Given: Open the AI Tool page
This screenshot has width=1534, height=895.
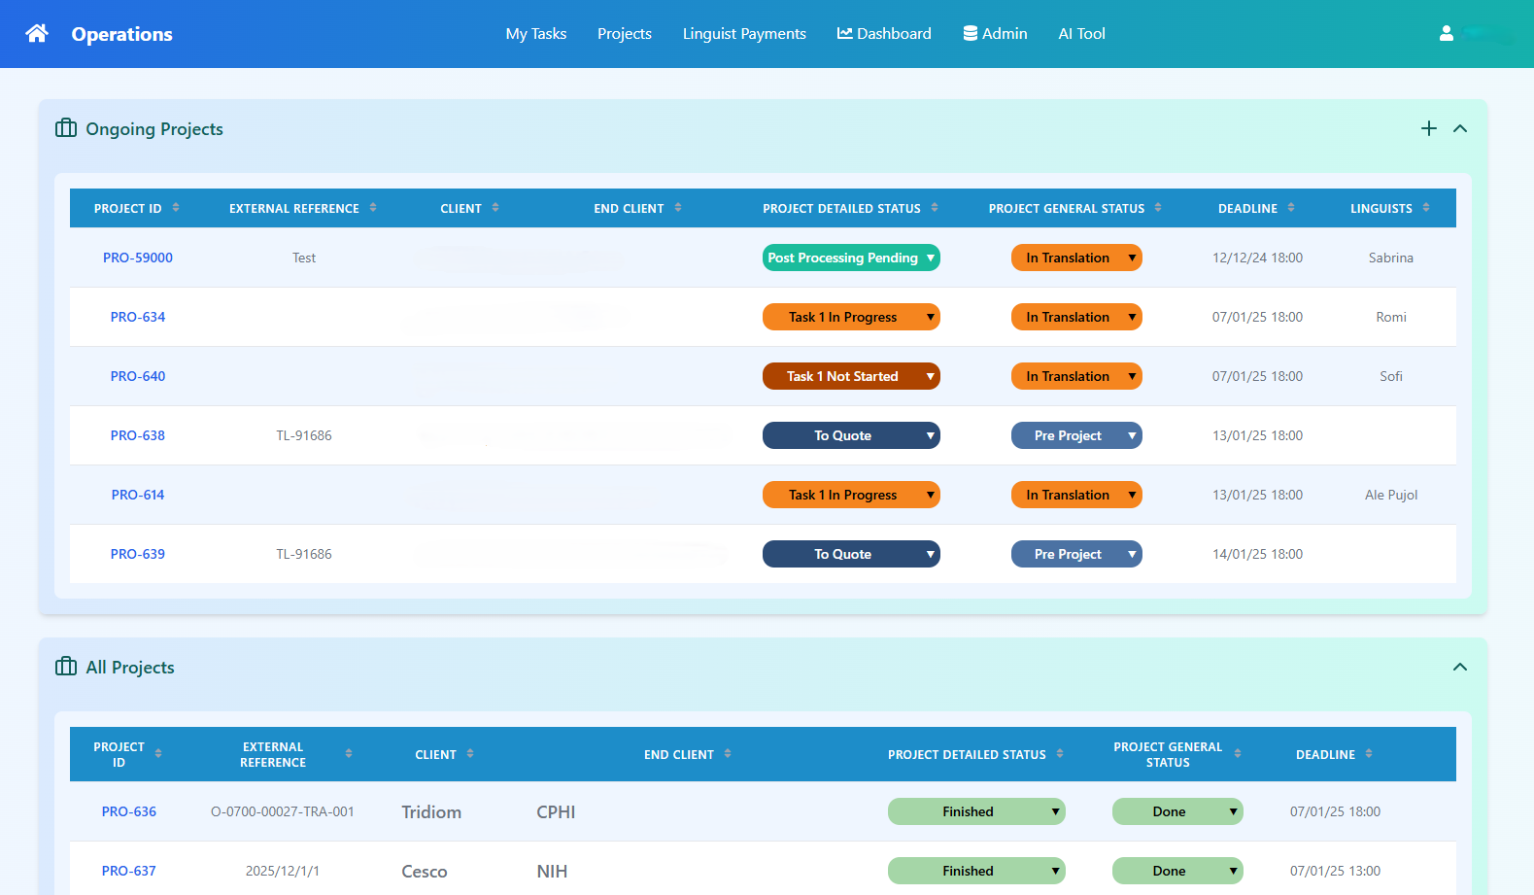Looking at the screenshot, I should [1081, 34].
